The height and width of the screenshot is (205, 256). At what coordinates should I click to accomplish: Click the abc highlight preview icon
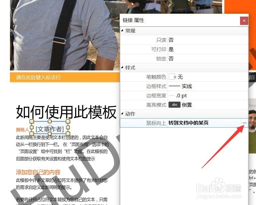pyautogui.click(x=175, y=105)
